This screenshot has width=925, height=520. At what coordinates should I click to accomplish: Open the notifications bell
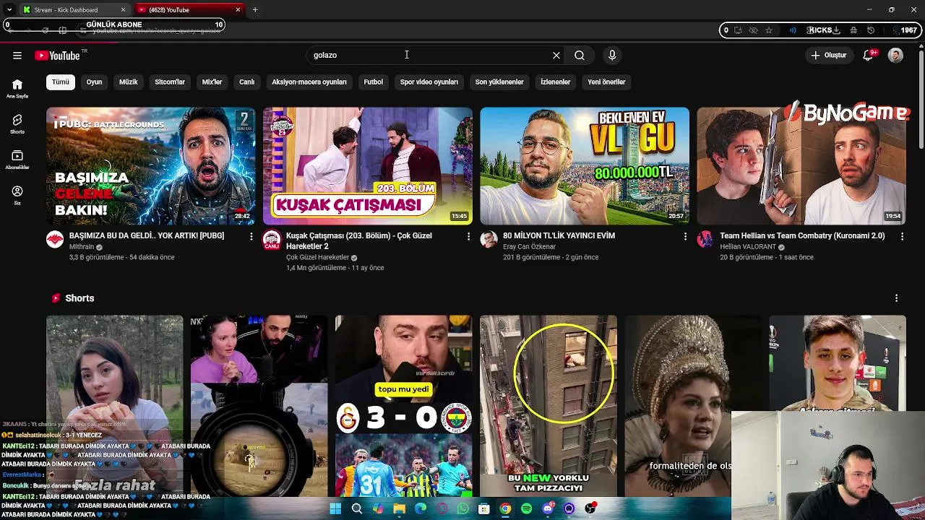tap(869, 55)
